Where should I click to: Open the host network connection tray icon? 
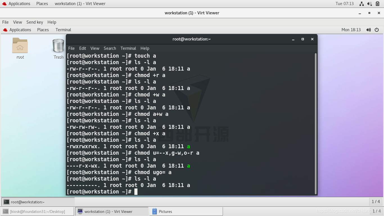tap(362, 4)
